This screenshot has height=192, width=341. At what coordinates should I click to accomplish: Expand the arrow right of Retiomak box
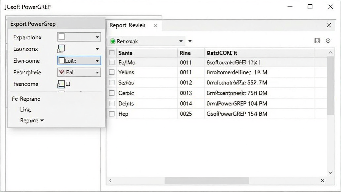coord(190,41)
